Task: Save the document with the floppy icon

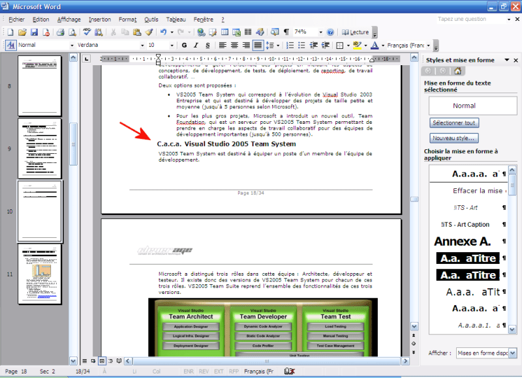Action: tap(34, 32)
